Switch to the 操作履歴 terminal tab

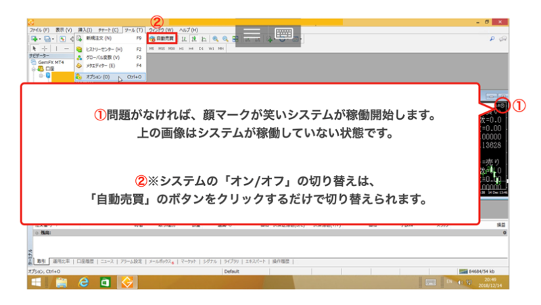point(281,262)
